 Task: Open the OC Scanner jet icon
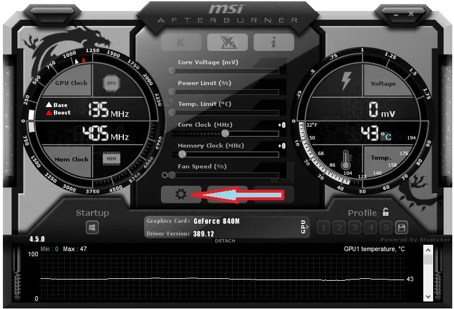(228, 42)
